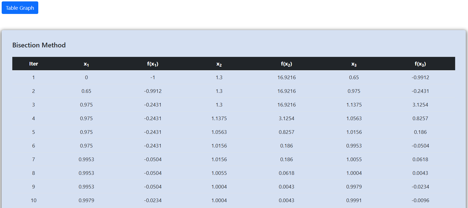This screenshot has width=468, height=208.
Task: Click the f(x3) value 0.0618 in iteration 7
Action: coord(420,159)
